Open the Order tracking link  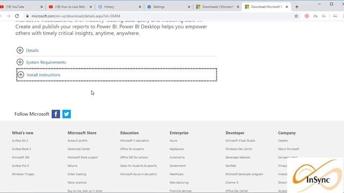77,174
